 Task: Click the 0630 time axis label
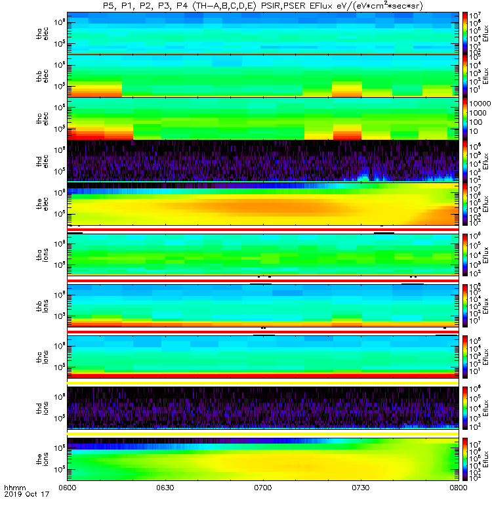tap(165, 488)
